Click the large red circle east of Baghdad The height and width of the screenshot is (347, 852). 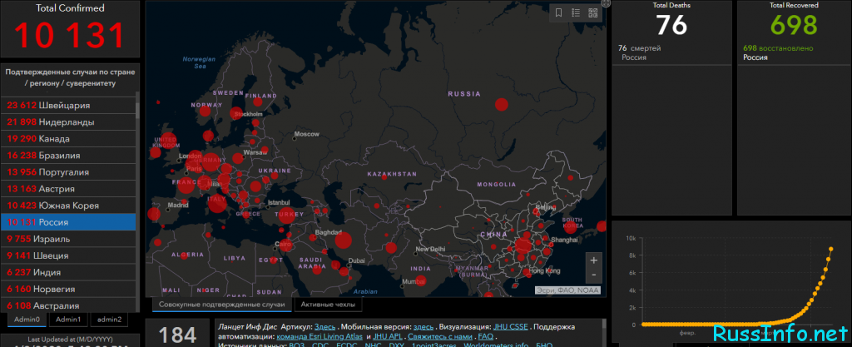point(343,240)
